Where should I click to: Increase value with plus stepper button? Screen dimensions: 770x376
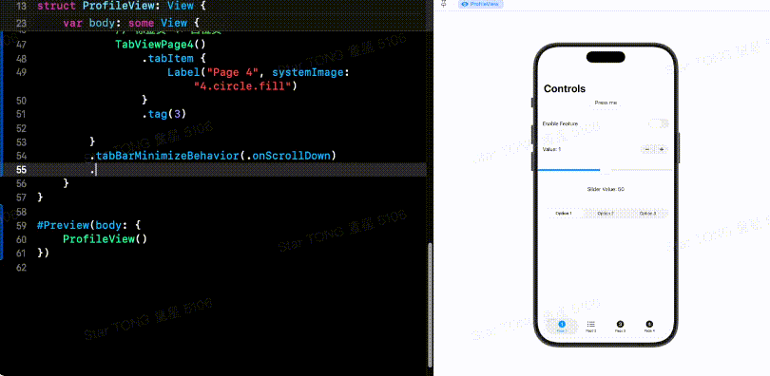(x=662, y=149)
